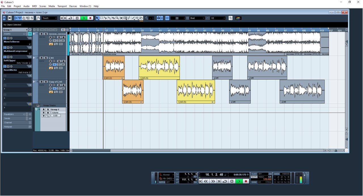Select the Erase tool

point(113,18)
